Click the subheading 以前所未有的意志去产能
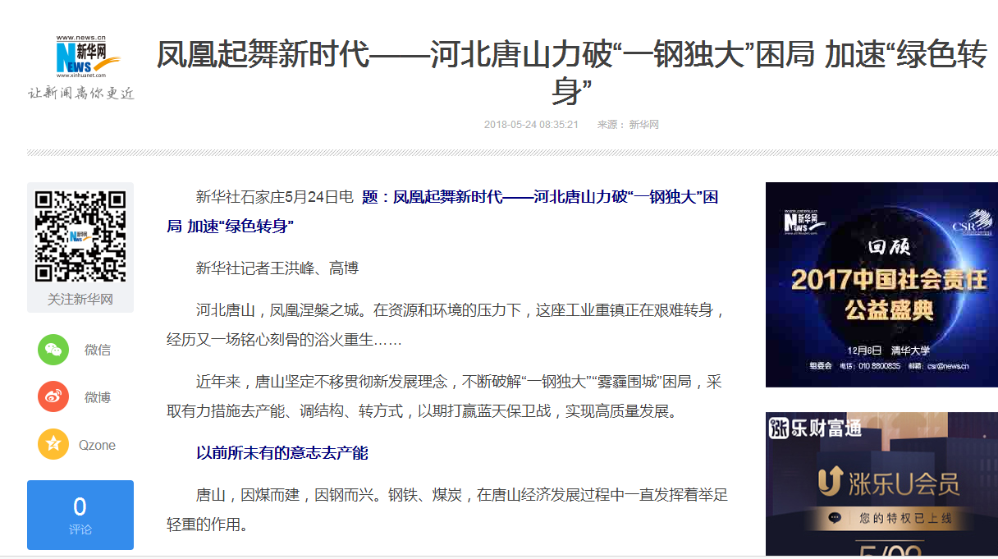 282,453
